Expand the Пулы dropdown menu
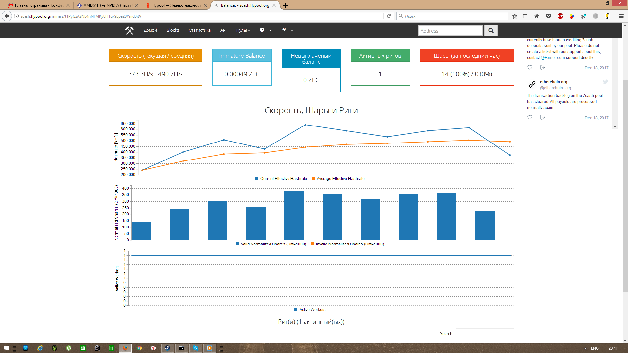This screenshot has height=353, width=628. point(243,30)
